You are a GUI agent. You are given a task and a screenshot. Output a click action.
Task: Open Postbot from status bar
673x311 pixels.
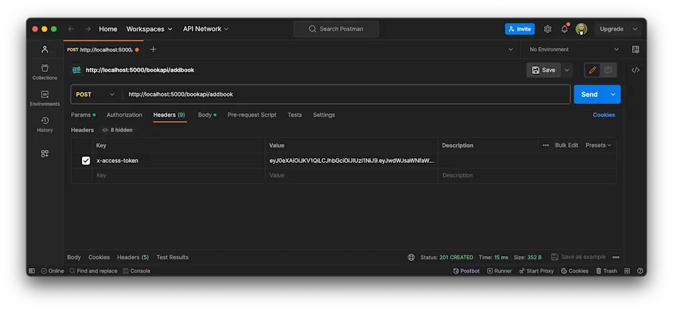pyautogui.click(x=466, y=271)
